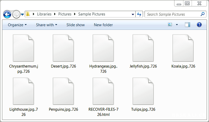Expand the address bar history dropdown
The image size is (209, 122).
[x=133, y=14]
